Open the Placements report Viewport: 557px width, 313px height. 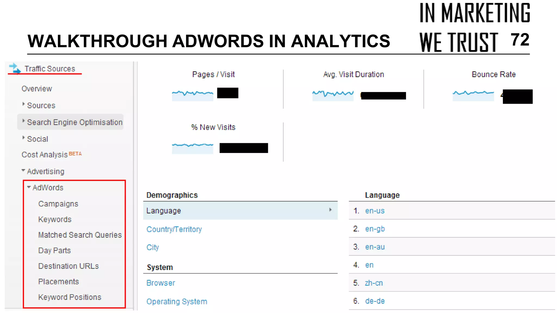[58, 281]
